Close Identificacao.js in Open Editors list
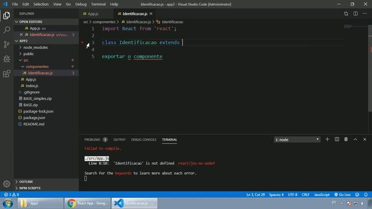The image size is (372, 209). [21, 35]
